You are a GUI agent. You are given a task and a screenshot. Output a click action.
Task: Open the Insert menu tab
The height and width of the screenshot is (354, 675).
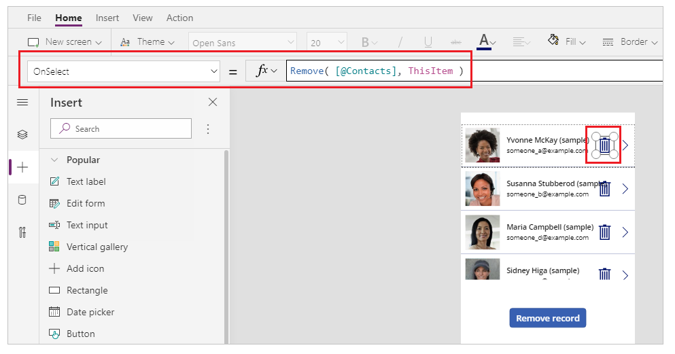click(x=107, y=18)
